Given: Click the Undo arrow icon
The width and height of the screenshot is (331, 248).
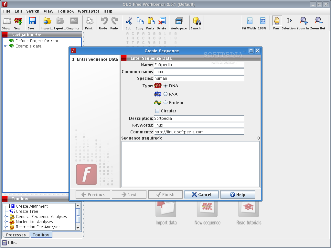Looking at the screenshot, I should (104, 21).
